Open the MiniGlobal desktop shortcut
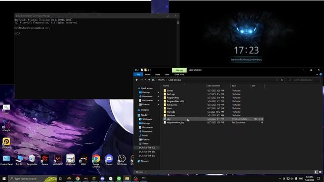 [70, 160]
